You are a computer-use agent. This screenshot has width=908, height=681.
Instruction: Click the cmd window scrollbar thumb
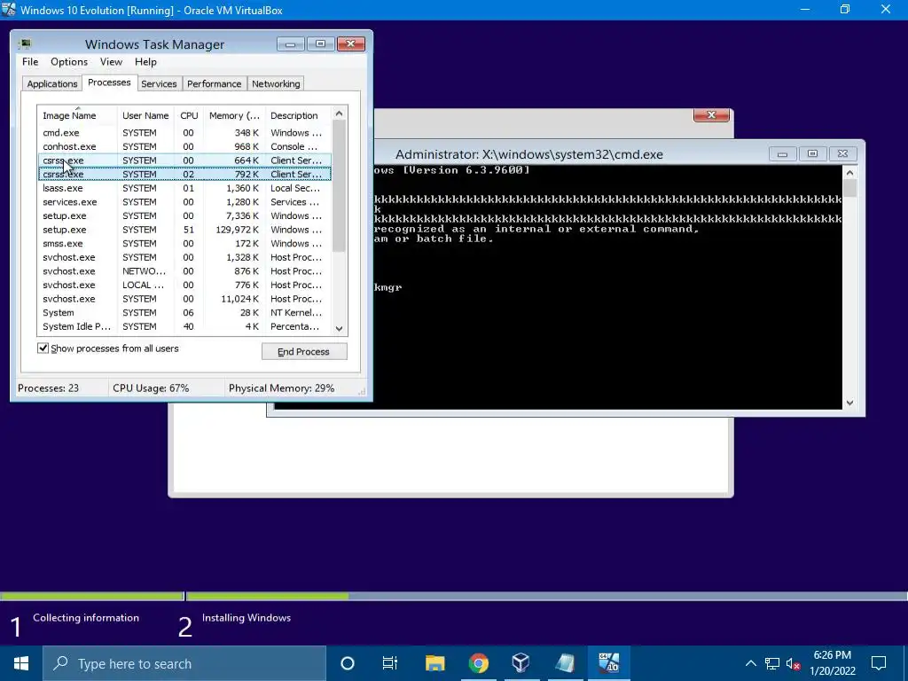(x=849, y=188)
